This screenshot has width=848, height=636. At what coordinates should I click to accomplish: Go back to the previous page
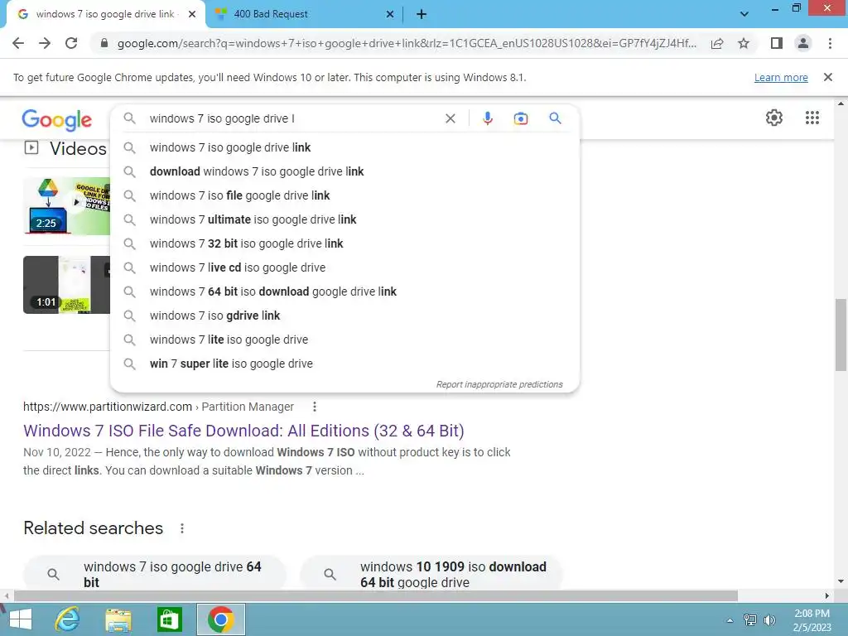18,43
